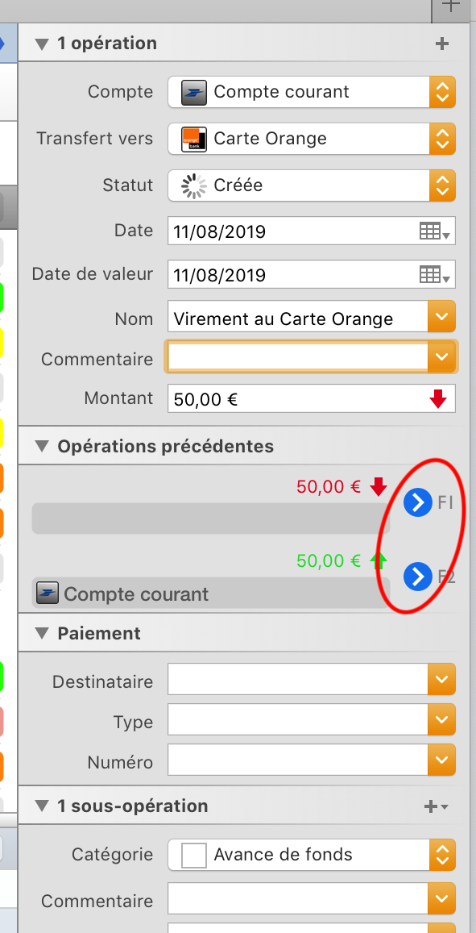The image size is (476, 933).
Task: Click the spinner status icon beside Créée
Action: point(192,185)
